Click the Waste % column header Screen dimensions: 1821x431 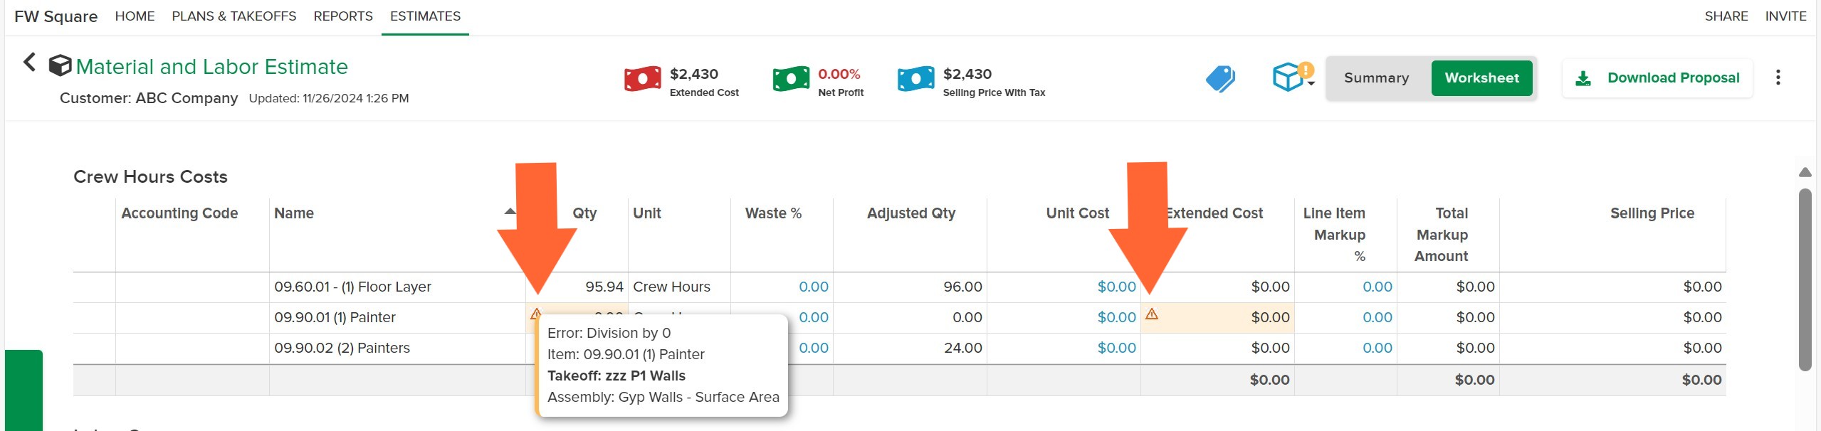click(x=773, y=213)
